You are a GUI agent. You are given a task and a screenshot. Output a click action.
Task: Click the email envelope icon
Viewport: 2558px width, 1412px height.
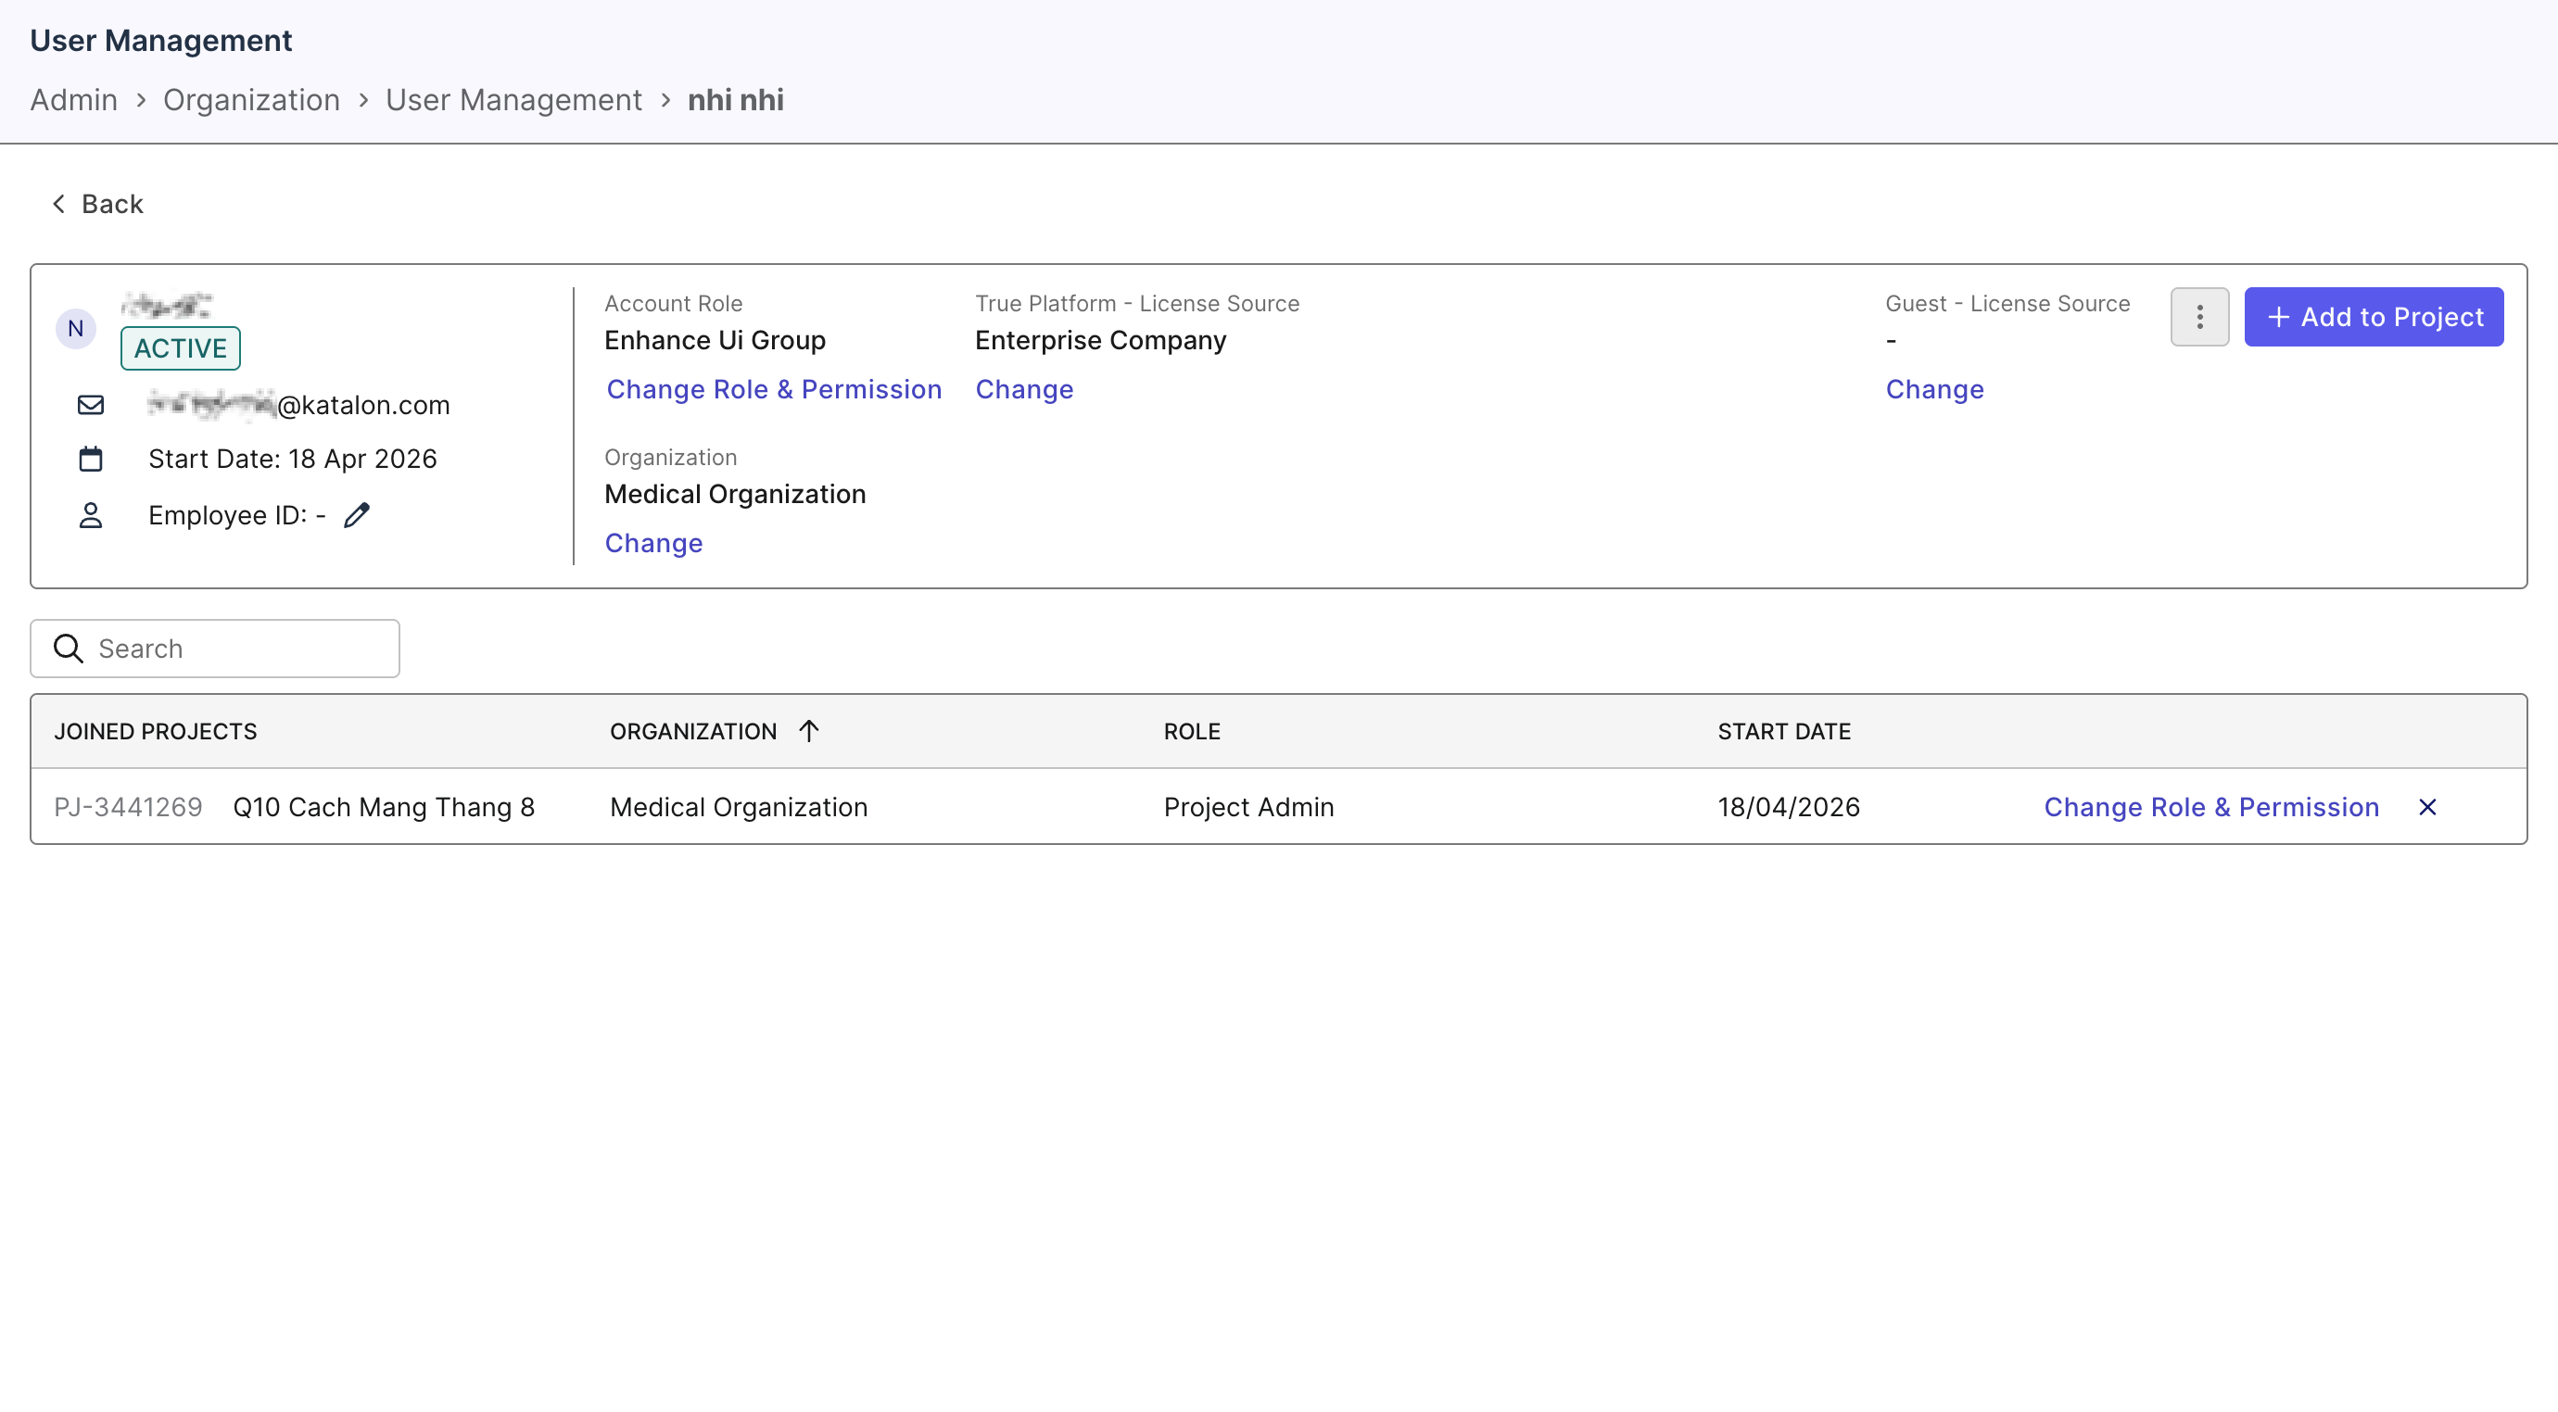91,404
